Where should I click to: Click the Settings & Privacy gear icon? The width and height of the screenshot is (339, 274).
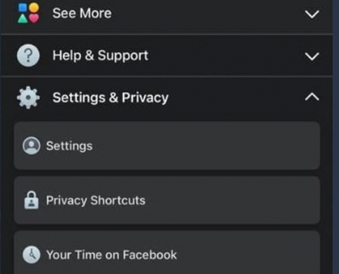(x=28, y=97)
